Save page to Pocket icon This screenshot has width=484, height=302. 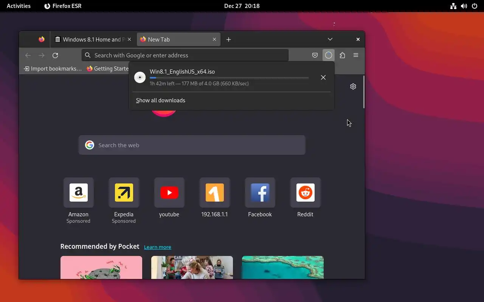point(315,55)
